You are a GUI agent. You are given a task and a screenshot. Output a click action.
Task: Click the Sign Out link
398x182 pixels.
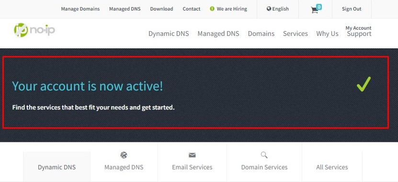[352, 9]
